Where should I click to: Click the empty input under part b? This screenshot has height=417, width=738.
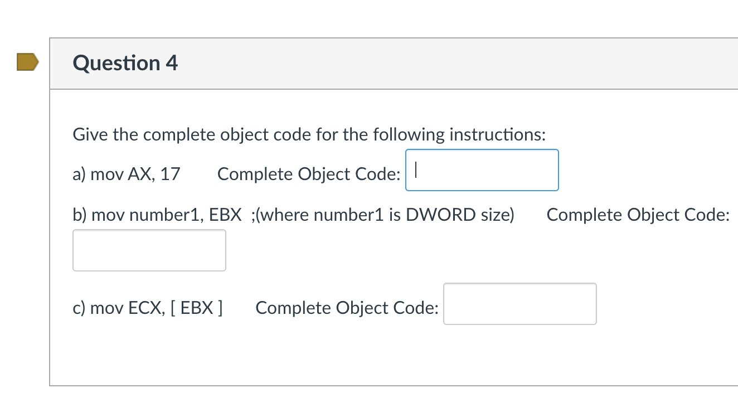(x=149, y=250)
